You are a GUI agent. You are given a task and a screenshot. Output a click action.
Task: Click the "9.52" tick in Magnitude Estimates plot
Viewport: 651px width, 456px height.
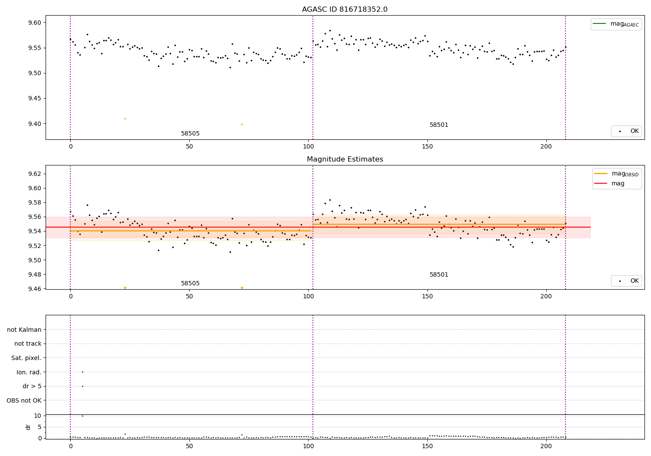click(x=35, y=246)
